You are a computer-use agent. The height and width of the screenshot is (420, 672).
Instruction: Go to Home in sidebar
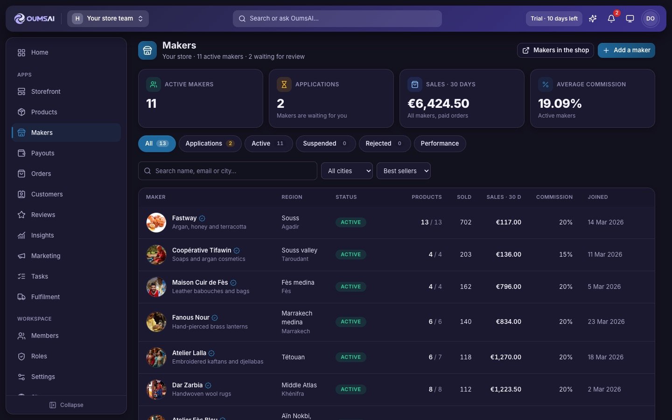pyautogui.click(x=66, y=52)
